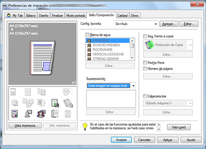Enable the Marca de agua checkbox
This screenshot has height=149, width=206.
click(x=87, y=35)
